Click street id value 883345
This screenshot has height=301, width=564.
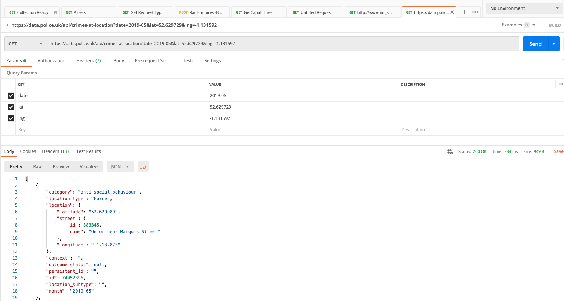pos(91,225)
